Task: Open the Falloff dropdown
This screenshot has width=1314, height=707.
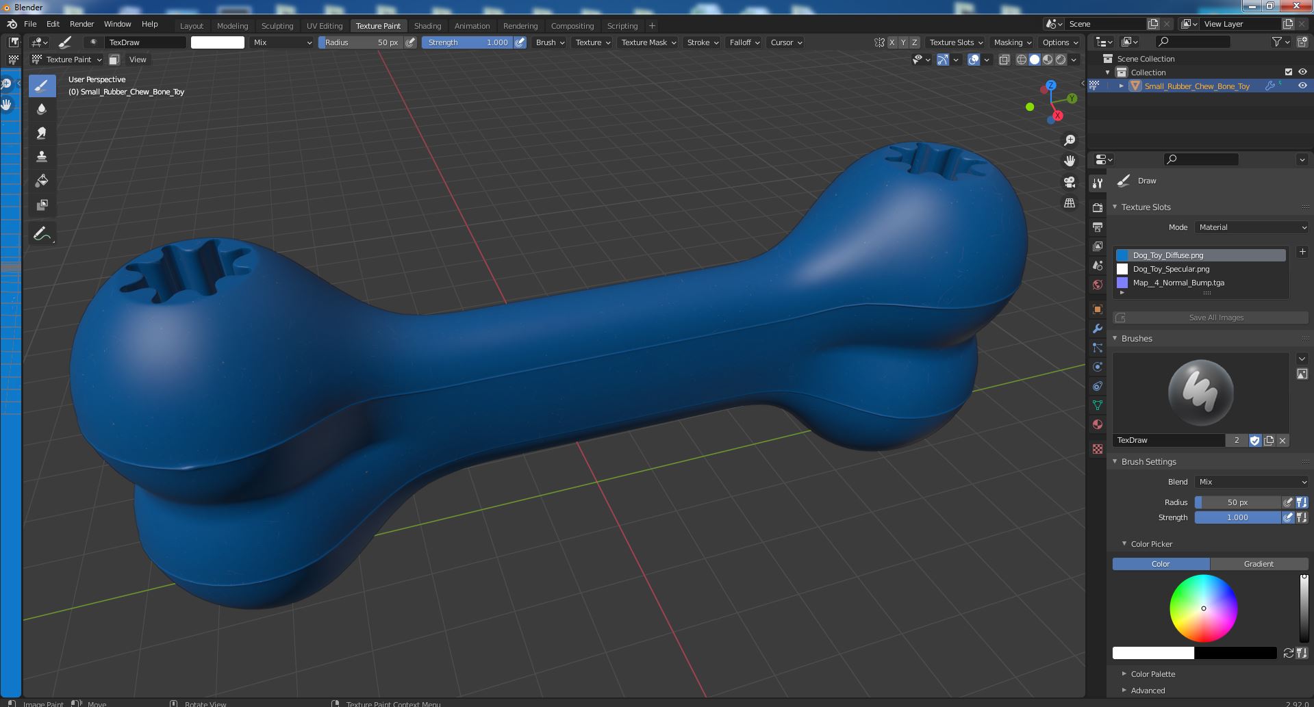Action: tap(744, 42)
